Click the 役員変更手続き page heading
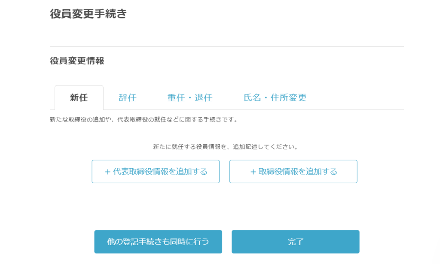 coord(89,13)
